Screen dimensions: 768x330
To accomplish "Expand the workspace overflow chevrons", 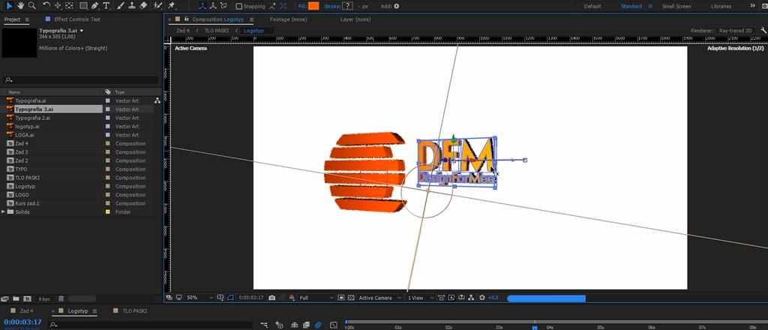I will pyautogui.click(x=753, y=6).
